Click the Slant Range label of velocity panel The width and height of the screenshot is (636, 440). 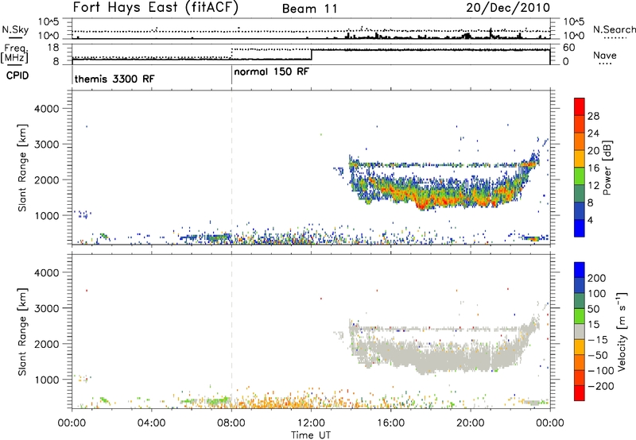coord(22,332)
